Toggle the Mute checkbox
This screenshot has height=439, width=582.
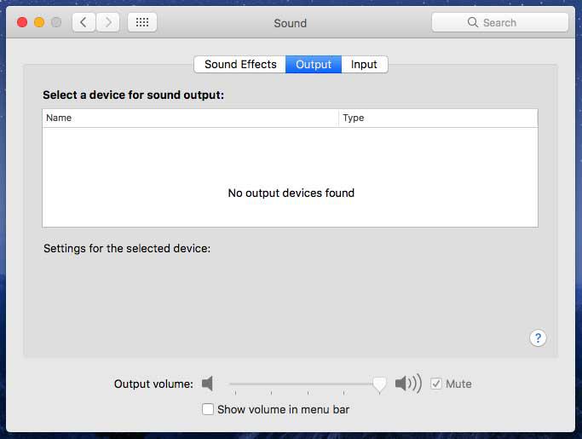click(x=436, y=384)
